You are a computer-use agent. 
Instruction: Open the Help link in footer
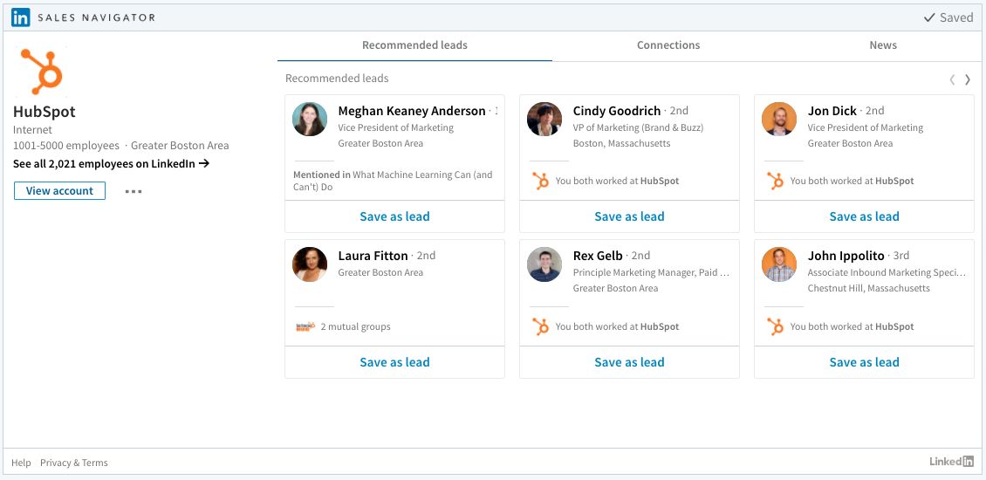click(x=21, y=463)
